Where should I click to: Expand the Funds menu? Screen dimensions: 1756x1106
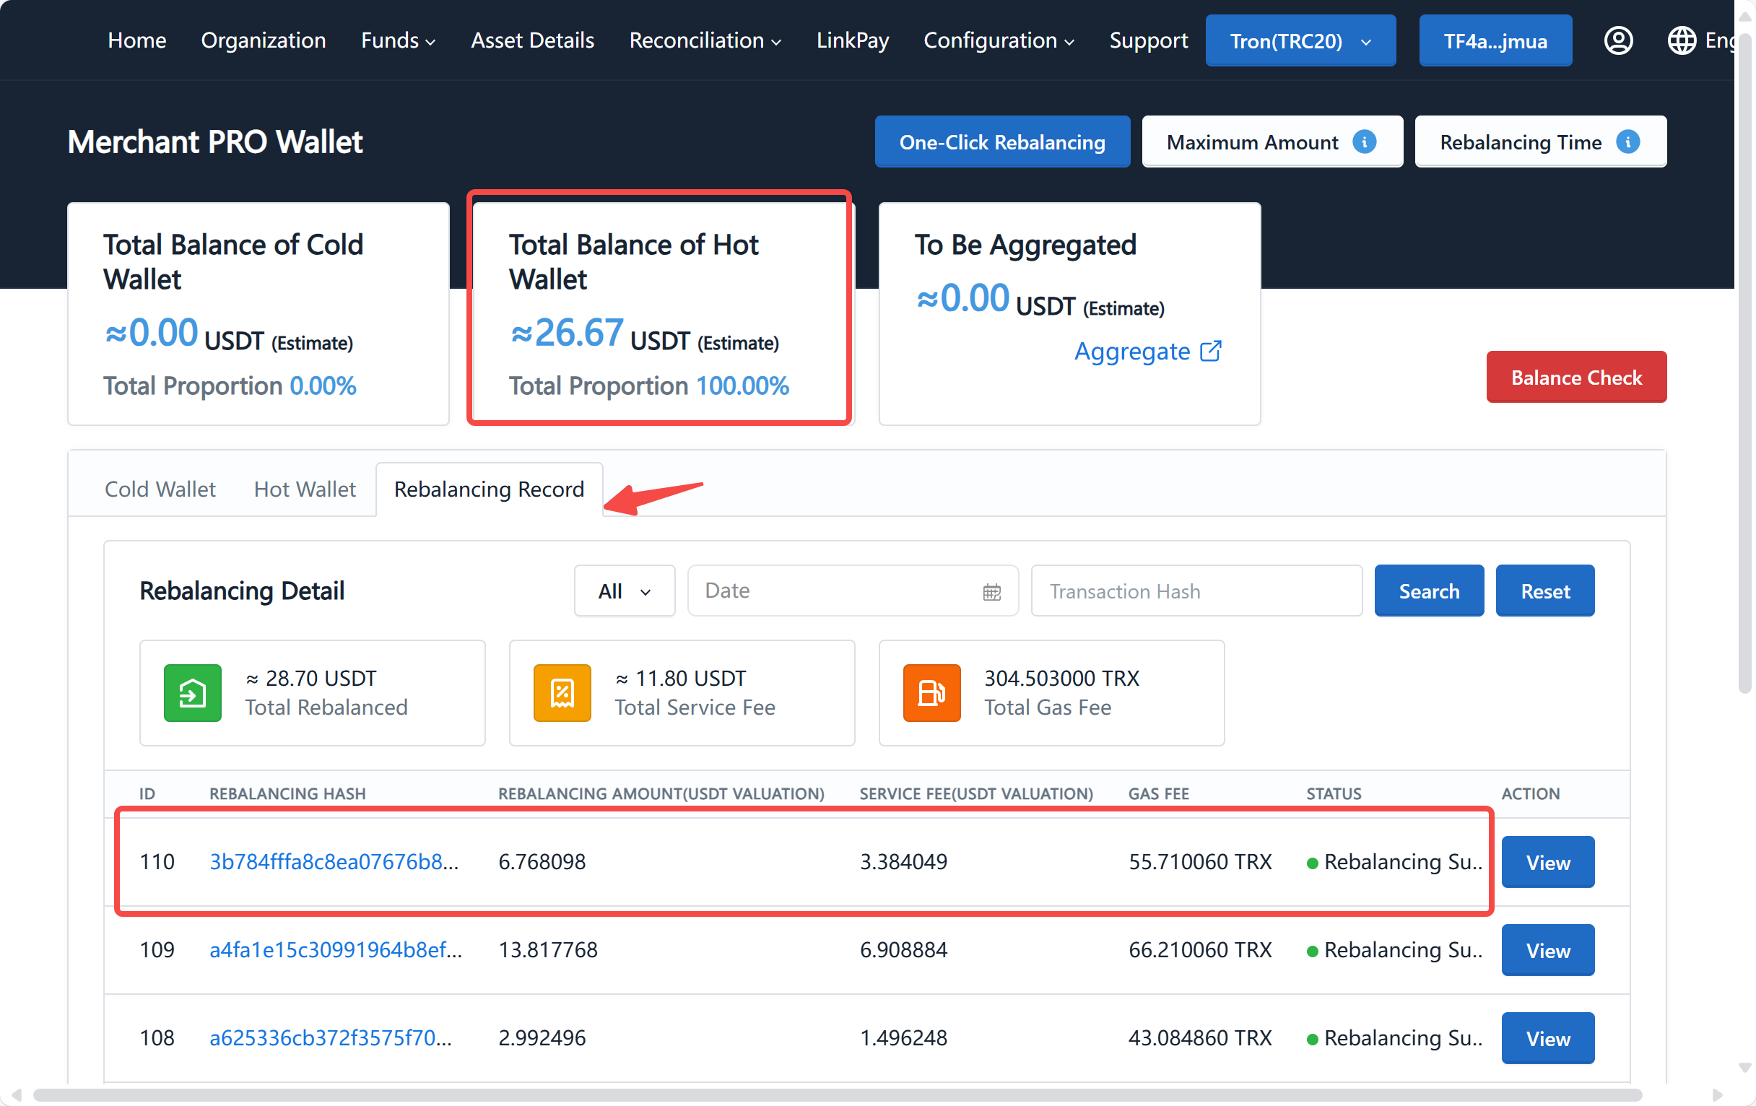click(x=398, y=41)
